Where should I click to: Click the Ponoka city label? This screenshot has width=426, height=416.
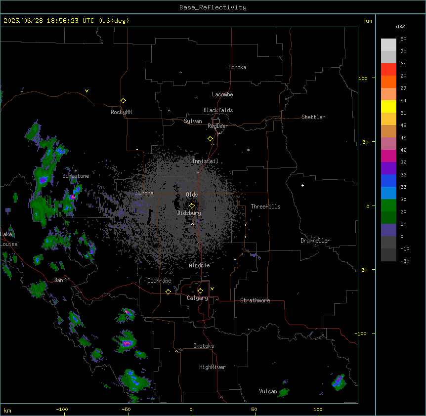point(237,67)
